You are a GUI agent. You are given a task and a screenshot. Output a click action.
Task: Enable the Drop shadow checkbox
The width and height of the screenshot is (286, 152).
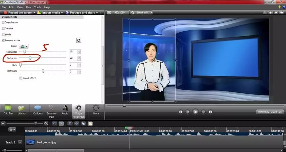[x=3, y=22]
